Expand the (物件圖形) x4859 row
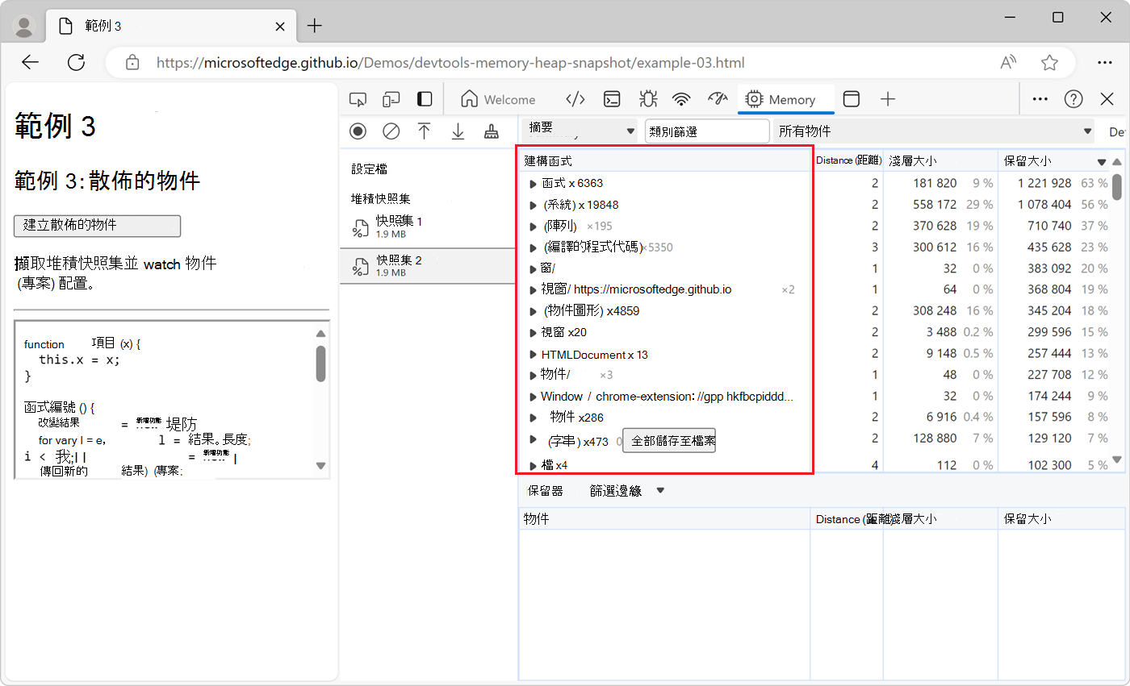This screenshot has height=686, width=1130. tap(533, 311)
